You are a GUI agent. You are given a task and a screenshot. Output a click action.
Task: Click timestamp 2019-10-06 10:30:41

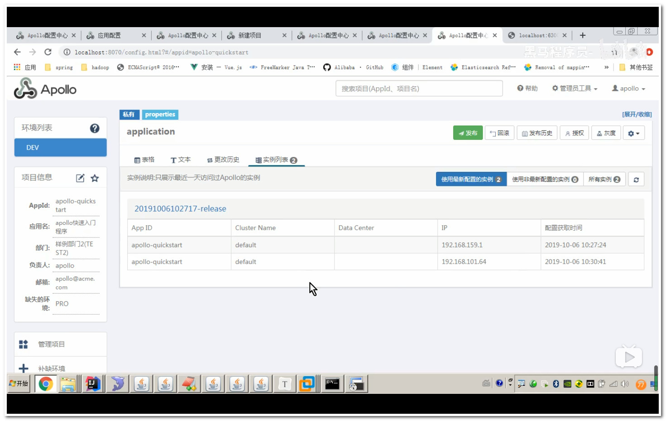575,262
